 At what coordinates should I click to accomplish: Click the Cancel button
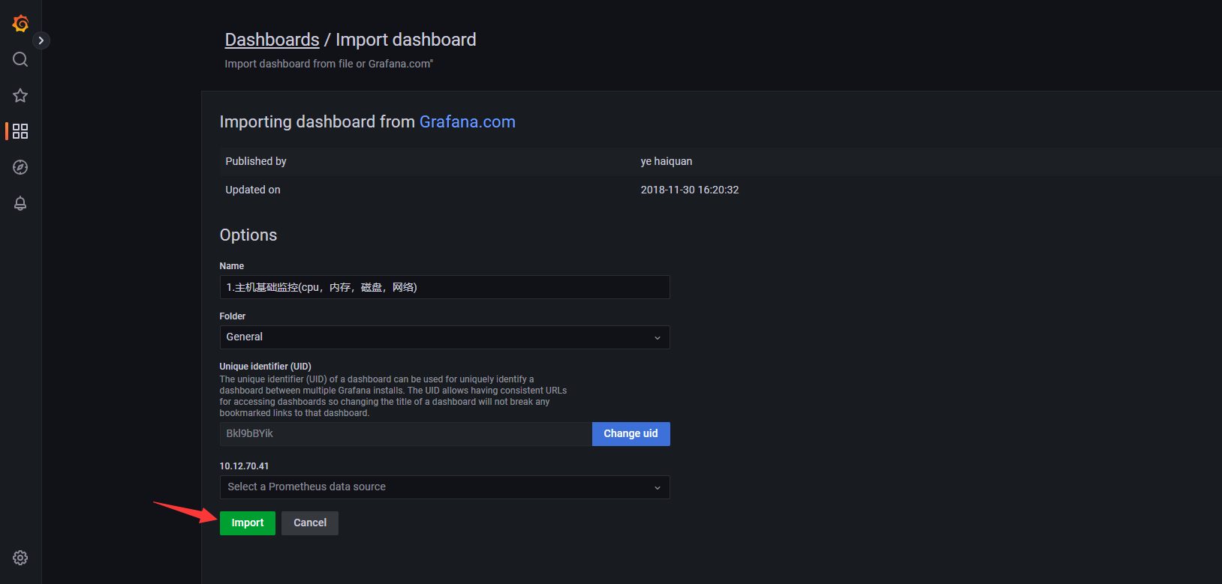(x=310, y=523)
